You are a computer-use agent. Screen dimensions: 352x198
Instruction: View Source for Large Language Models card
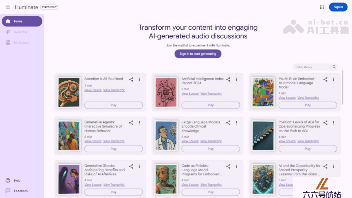190,141
